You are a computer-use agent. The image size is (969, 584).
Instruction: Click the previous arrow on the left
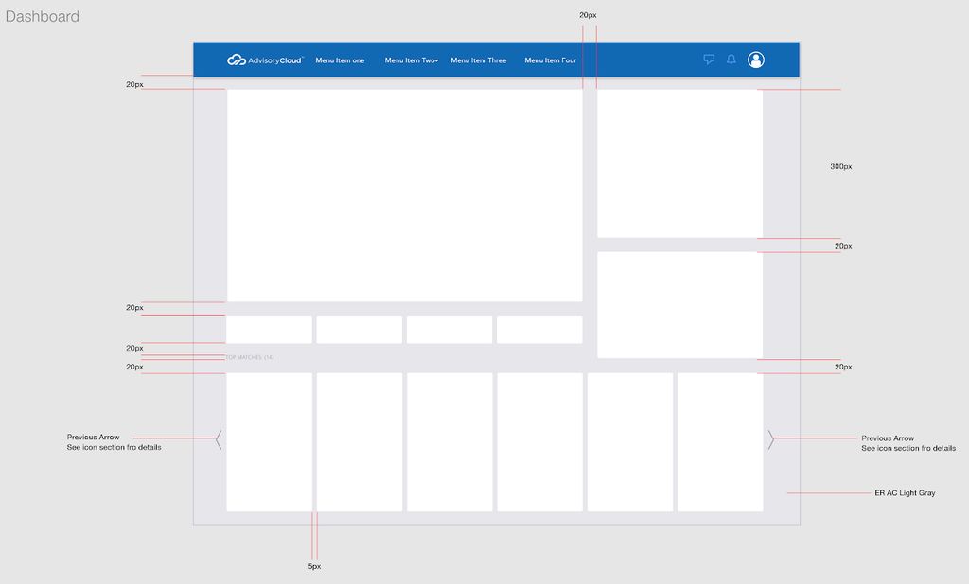click(x=217, y=438)
